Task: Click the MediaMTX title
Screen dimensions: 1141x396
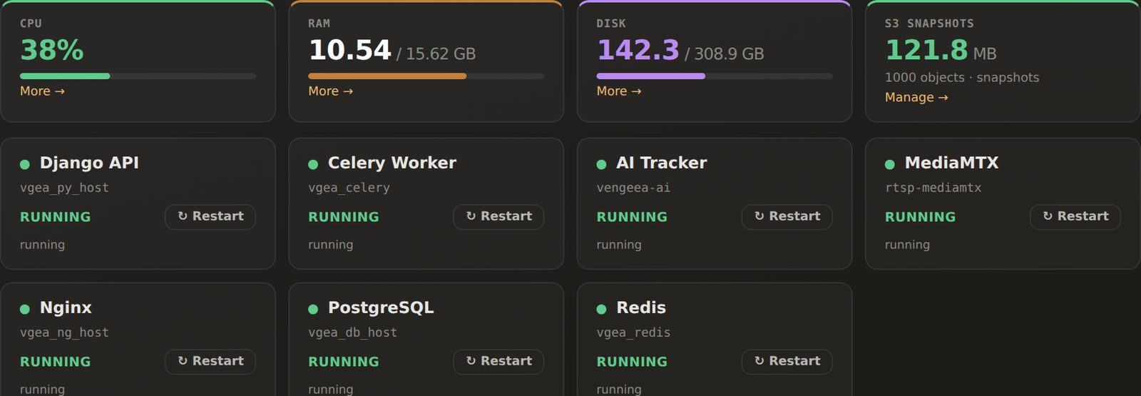Action: pos(952,163)
